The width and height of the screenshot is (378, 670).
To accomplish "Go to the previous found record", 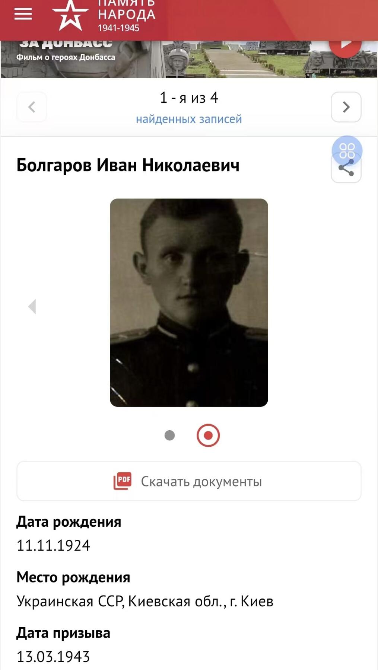I will 32,107.
